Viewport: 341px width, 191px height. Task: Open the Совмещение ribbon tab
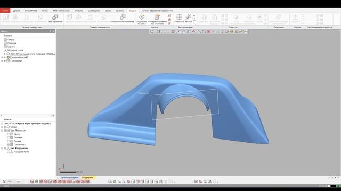pos(94,11)
